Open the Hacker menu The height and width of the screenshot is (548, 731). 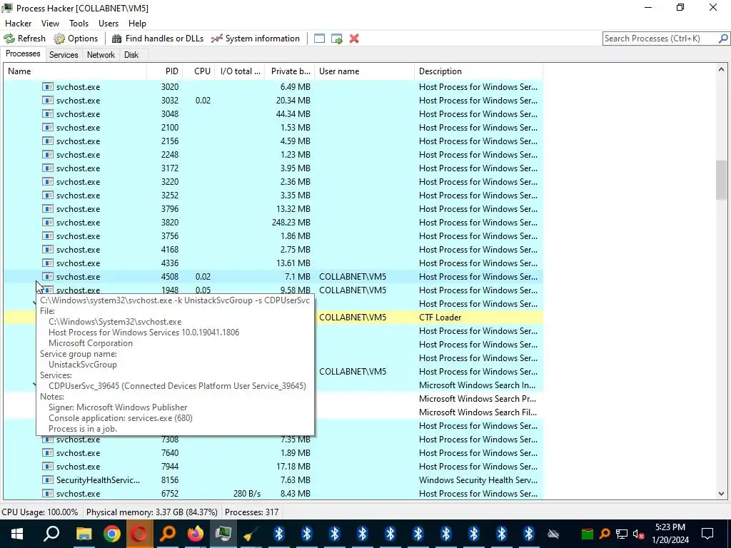18,24
